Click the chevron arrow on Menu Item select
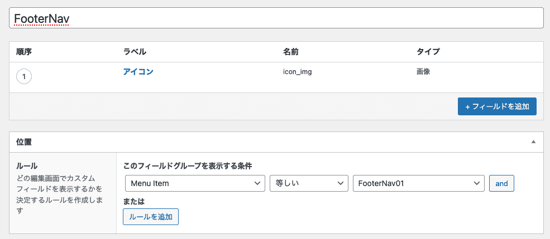This screenshot has height=239, width=550. pos(257,183)
